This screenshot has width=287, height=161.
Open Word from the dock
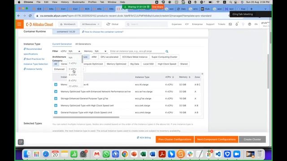(152, 154)
